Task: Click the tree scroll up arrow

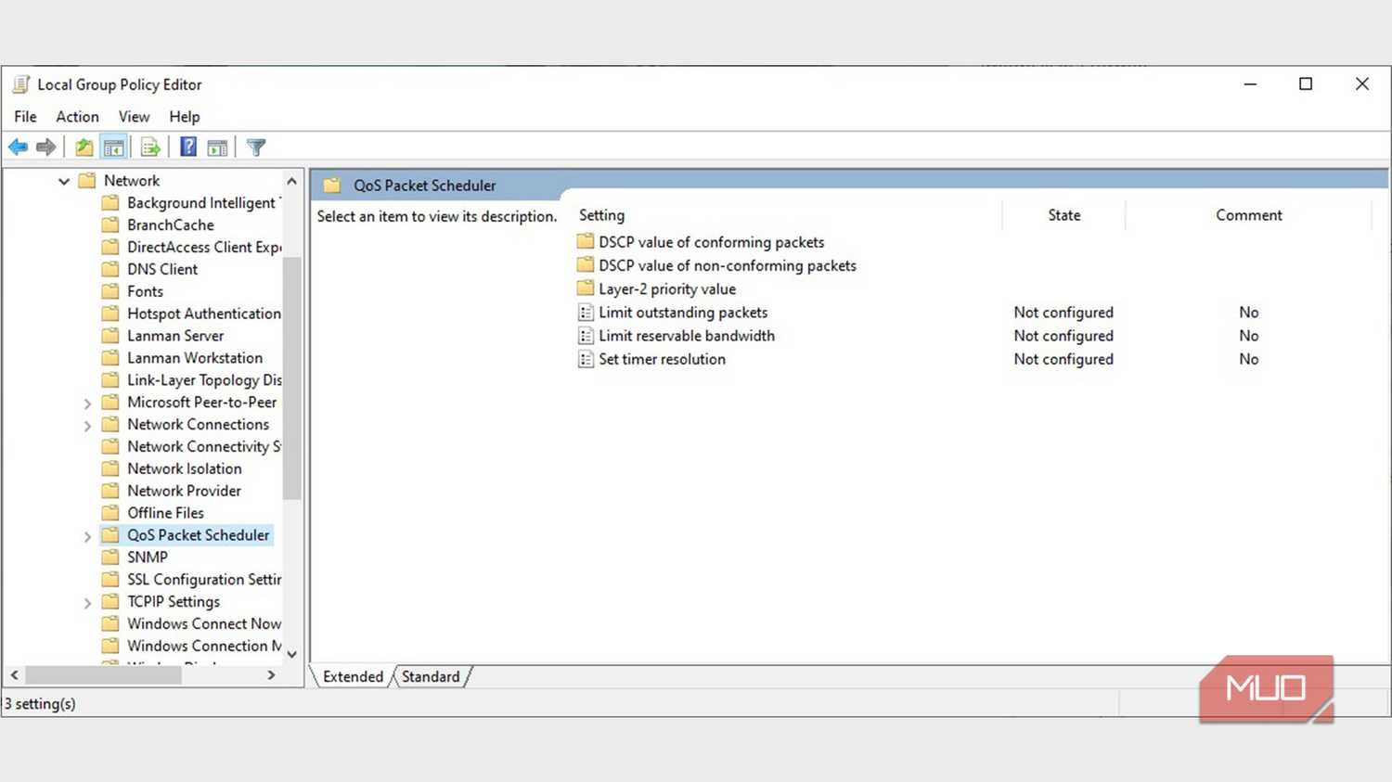Action: point(291,181)
